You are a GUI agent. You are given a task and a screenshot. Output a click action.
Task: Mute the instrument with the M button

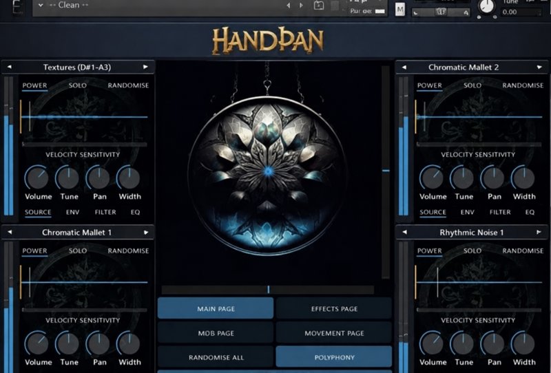click(400, 9)
